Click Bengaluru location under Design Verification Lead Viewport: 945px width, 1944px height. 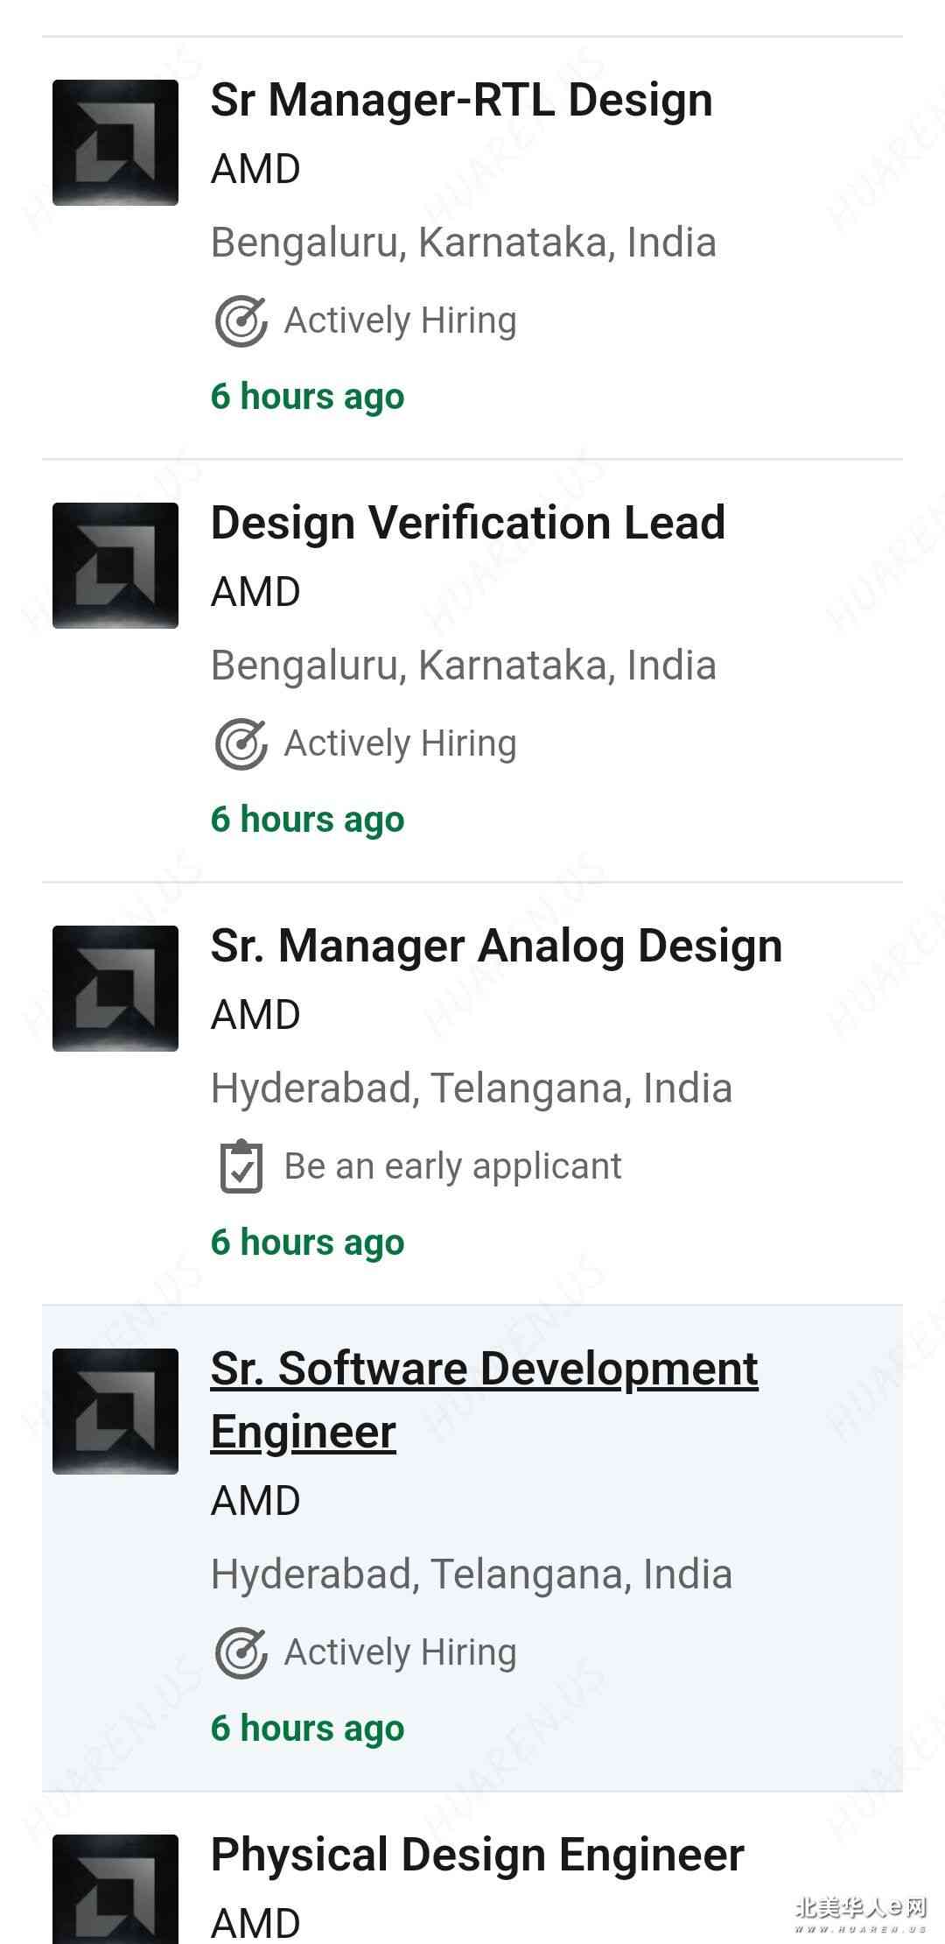click(x=464, y=666)
